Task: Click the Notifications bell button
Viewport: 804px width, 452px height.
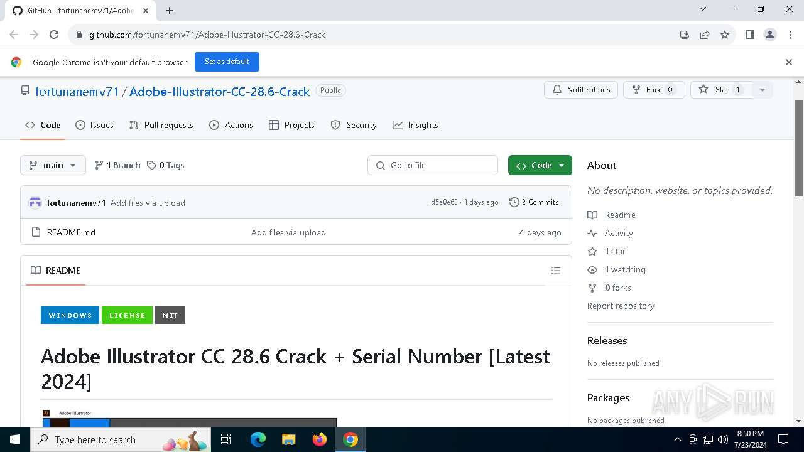Action: tap(581, 90)
